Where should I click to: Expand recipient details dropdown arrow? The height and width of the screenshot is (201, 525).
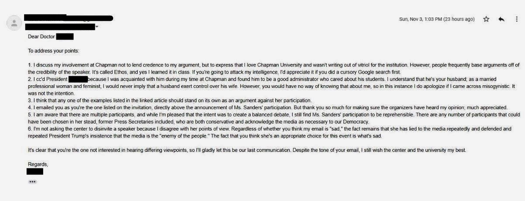97,27
